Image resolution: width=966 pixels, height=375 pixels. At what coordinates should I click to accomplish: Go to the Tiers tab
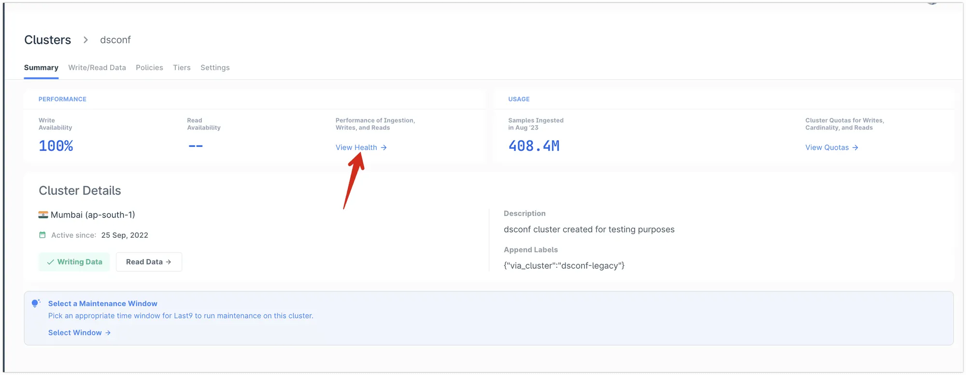(x=182, y=68)
